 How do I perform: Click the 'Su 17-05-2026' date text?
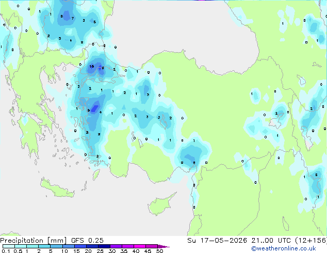click(x=217, y=241)
